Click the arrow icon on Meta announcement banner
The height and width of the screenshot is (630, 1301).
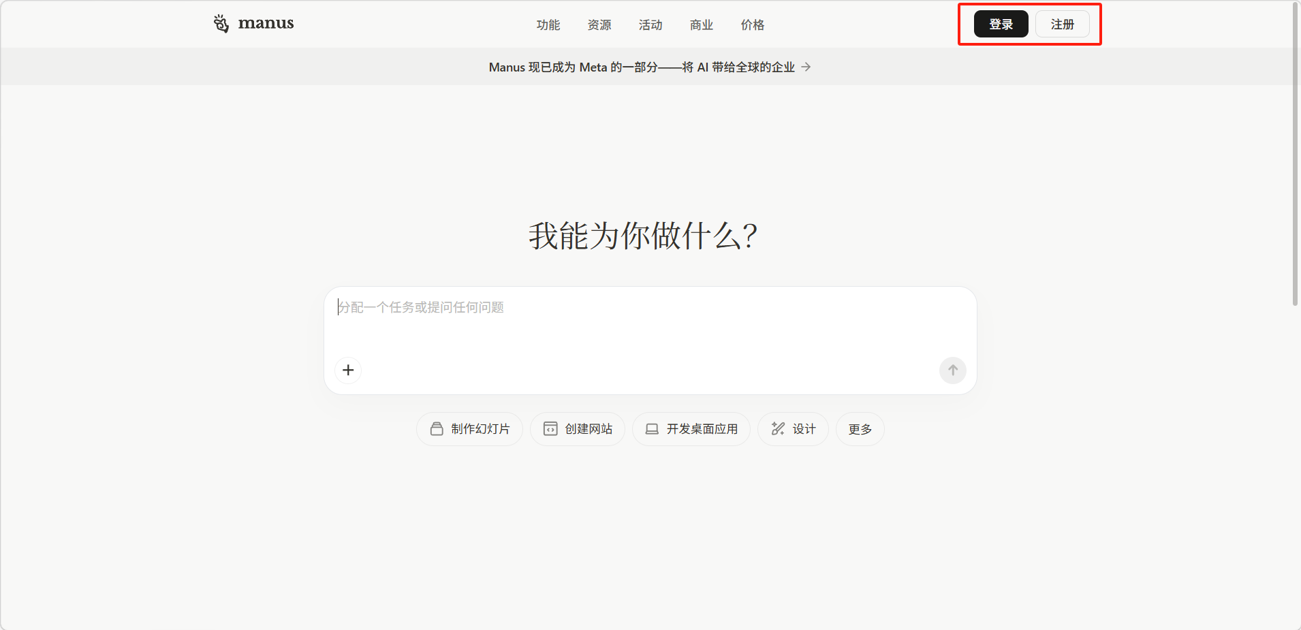(806, 67)
